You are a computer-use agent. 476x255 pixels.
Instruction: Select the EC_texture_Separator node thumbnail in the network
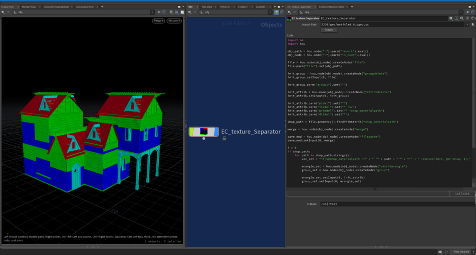[204, 132]
